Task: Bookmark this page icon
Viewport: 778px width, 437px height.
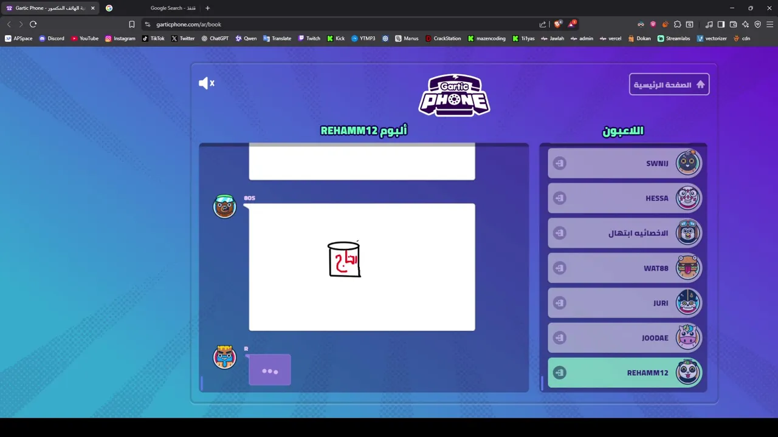Action: coord(131,24)
